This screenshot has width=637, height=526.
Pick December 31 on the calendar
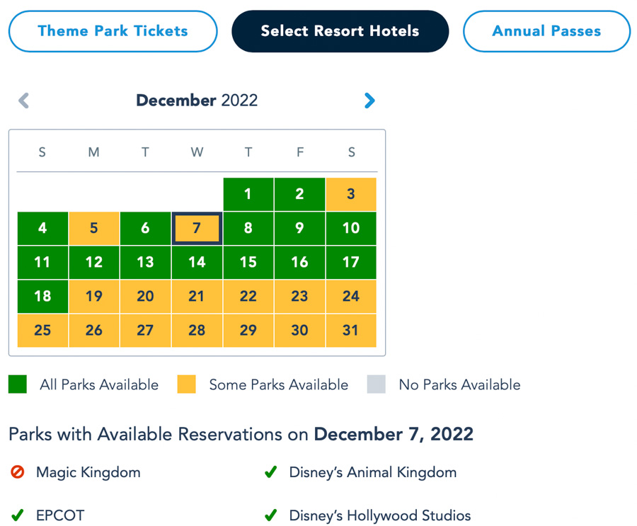(351, 330)
